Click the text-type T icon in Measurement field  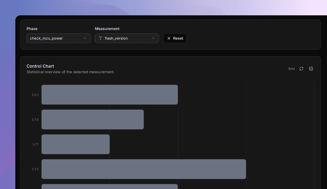100,38
